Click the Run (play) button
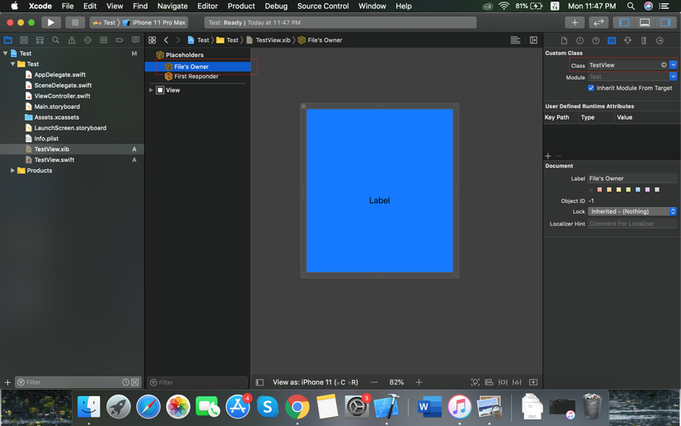The image size is (681, 426). point(50,22)
